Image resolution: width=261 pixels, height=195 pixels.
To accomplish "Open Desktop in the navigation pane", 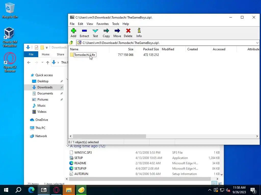I will [40, 81].
